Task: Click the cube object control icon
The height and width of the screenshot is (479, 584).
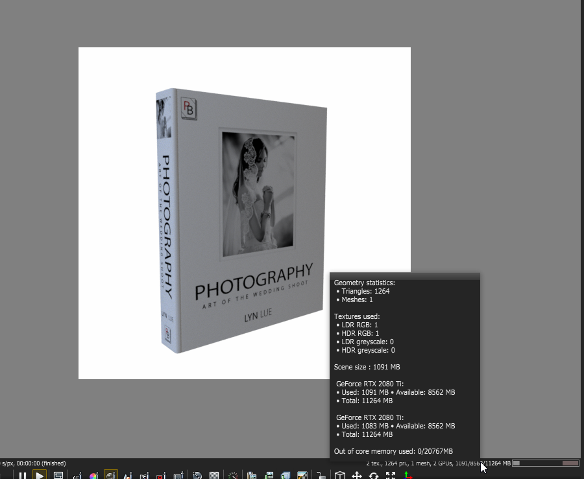Action: [339, 476]
